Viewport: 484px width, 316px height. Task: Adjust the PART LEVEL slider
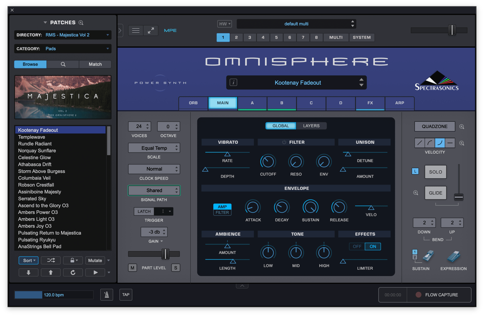165,254
